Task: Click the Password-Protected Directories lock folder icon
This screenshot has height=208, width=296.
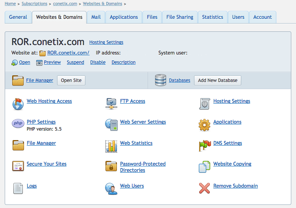Action: coord(111,166)
